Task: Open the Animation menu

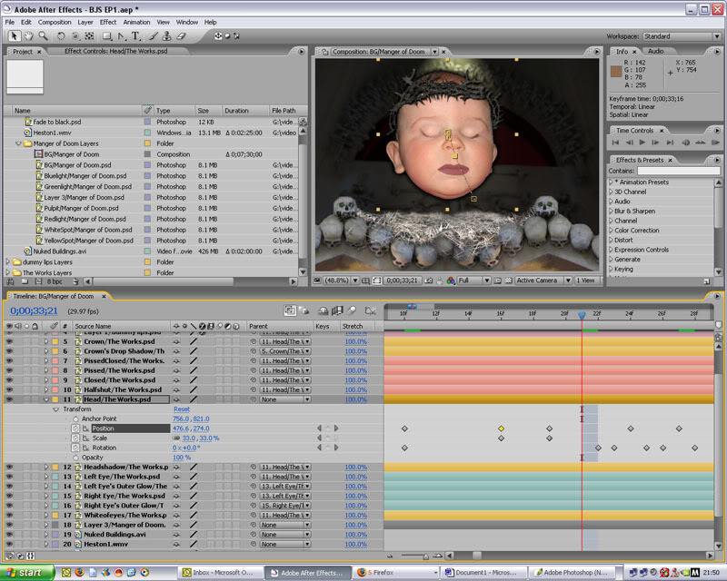Action: 137,22
